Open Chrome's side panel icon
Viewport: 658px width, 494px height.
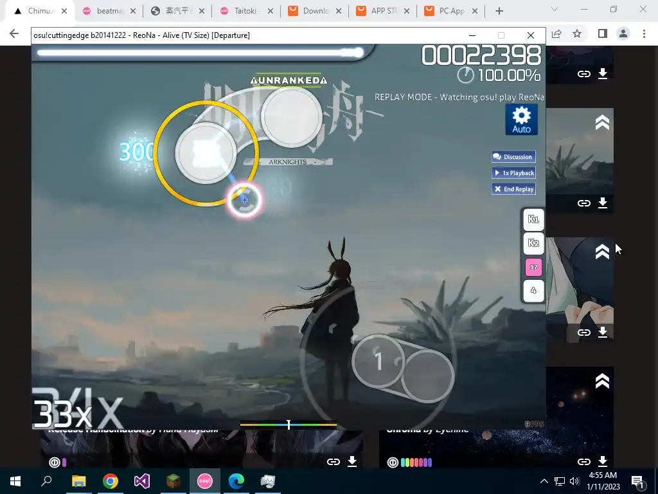[603, 33]
